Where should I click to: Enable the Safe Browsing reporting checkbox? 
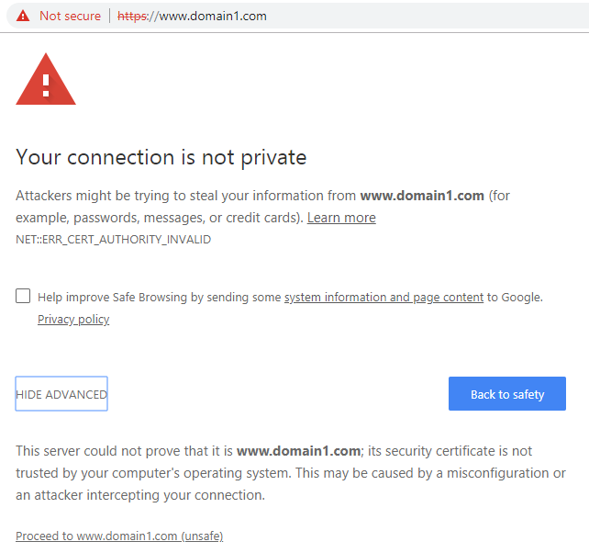[23, 297]
